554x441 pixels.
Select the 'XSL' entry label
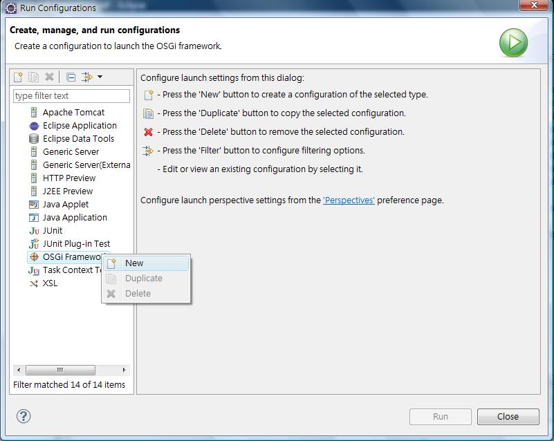[x=50, y=283]
